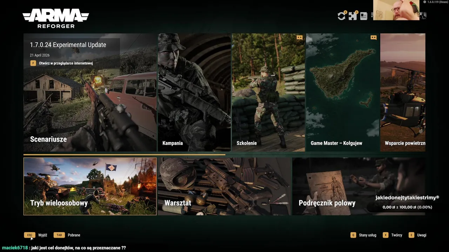Click the ESC key hint icon

tap(30, 235)
